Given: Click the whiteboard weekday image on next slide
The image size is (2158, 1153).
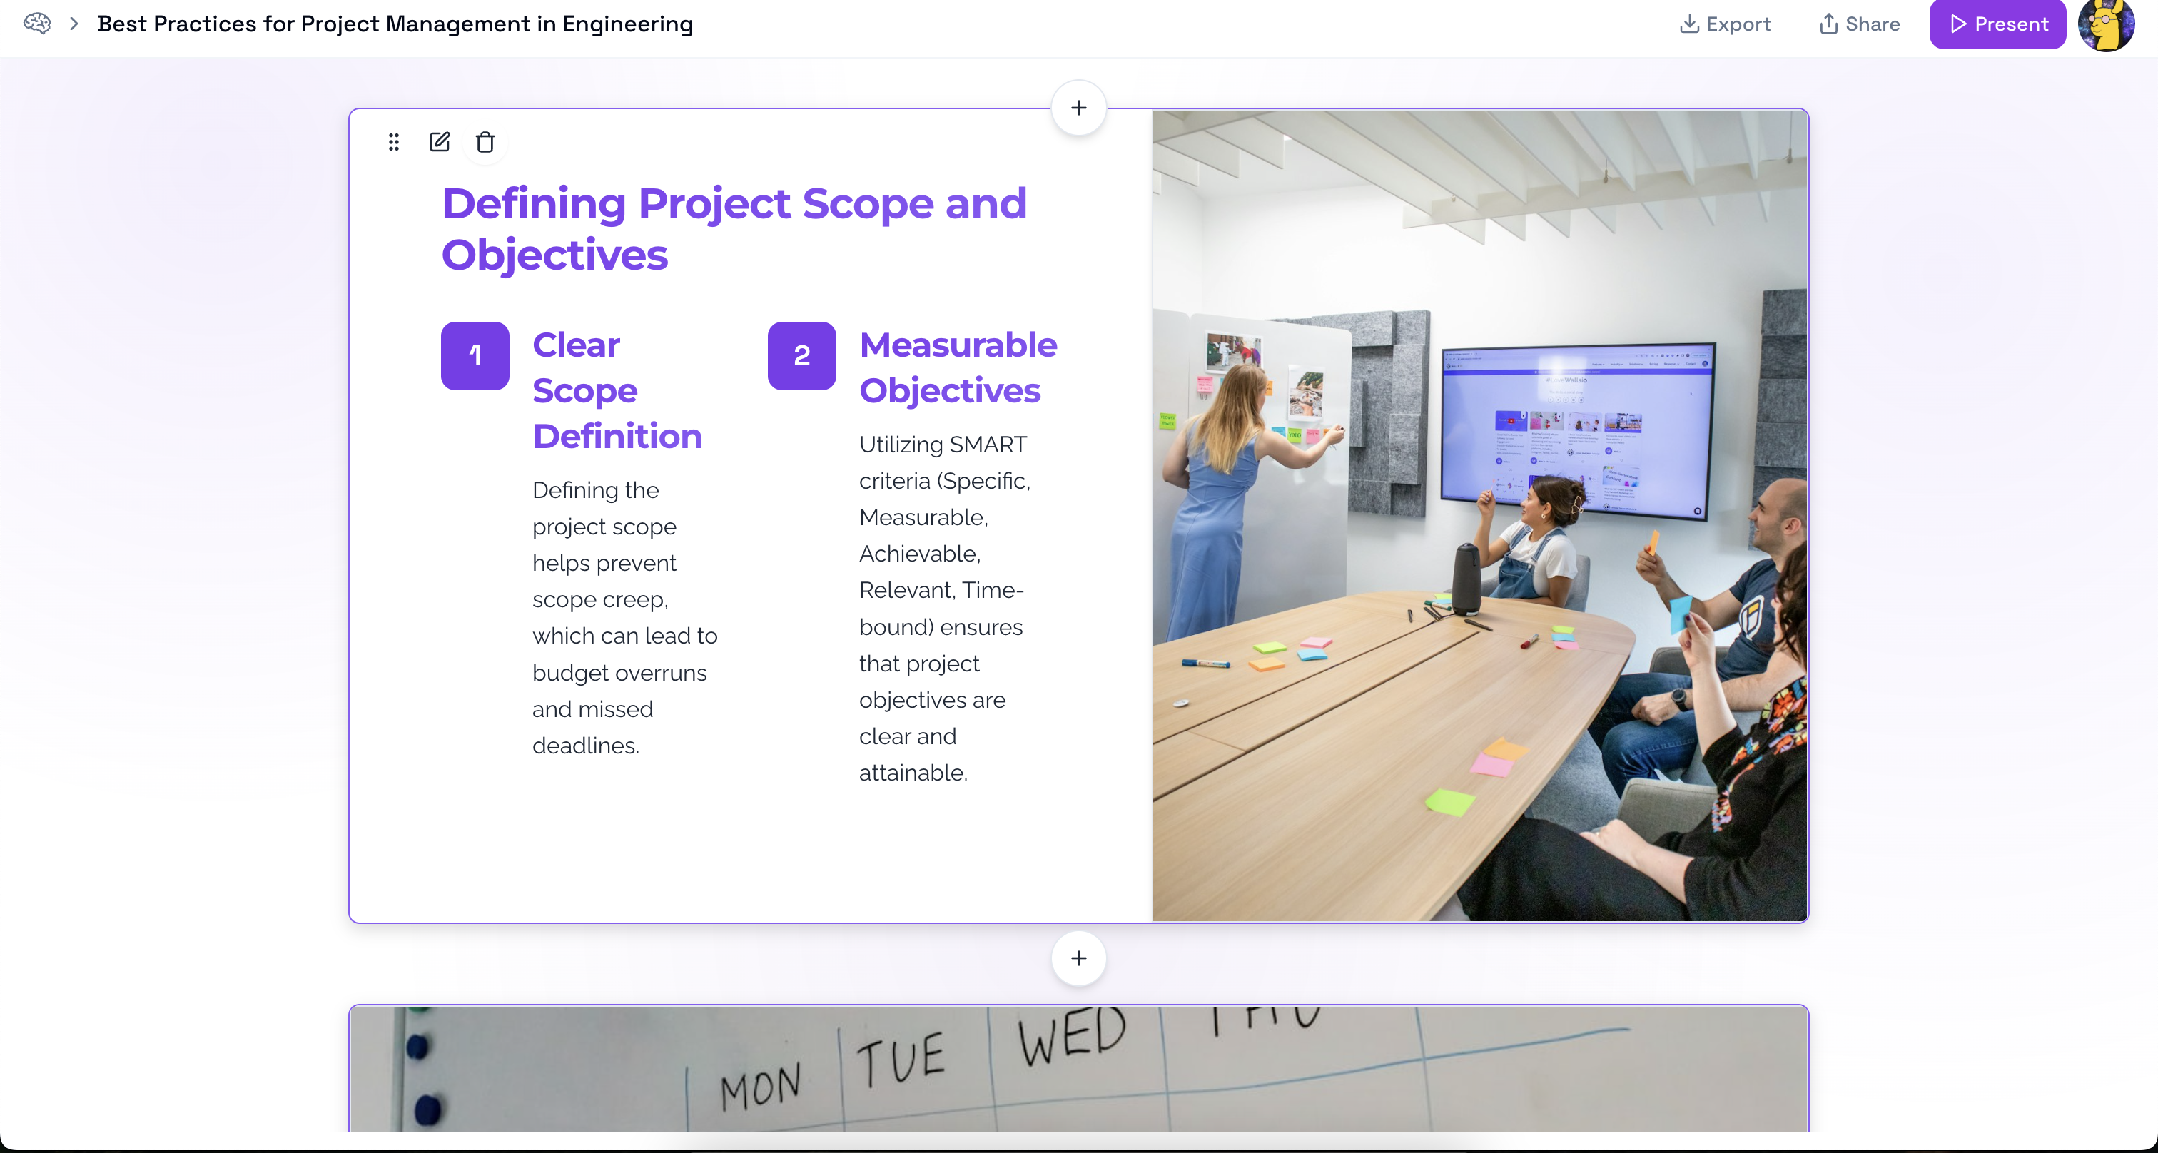Looking at the screenshot, I should (1078, 1068).
